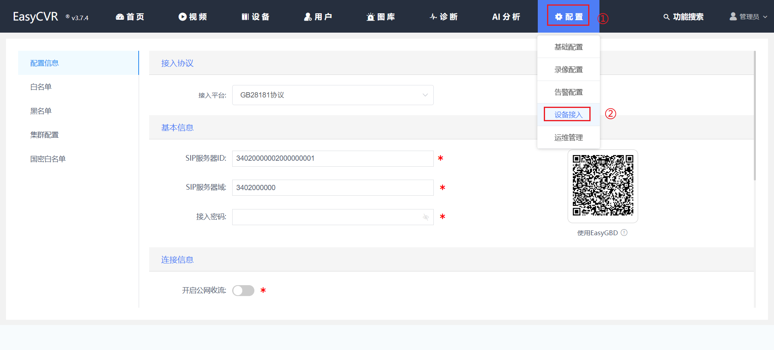Screen dimensions: 774x350
Task: Open 白名单 in the left sidebar
Action: point(41,87)
